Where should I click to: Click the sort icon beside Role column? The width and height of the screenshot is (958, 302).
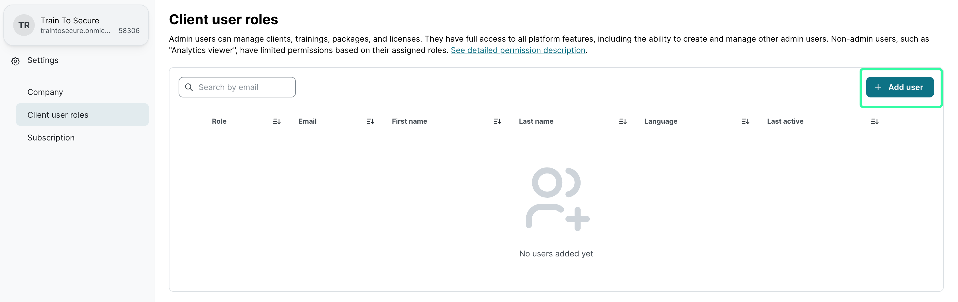coord(277,121)
